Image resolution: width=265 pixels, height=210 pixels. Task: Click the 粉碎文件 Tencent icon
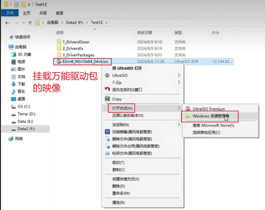tap(107, 153)
